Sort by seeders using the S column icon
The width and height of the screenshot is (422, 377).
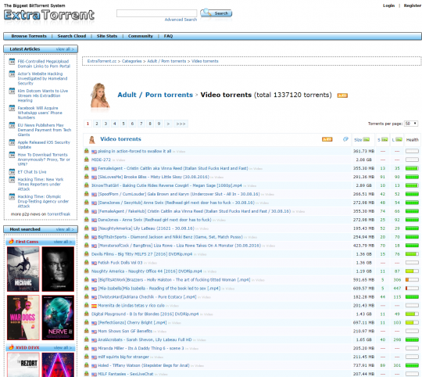click(x=384, y=139)
